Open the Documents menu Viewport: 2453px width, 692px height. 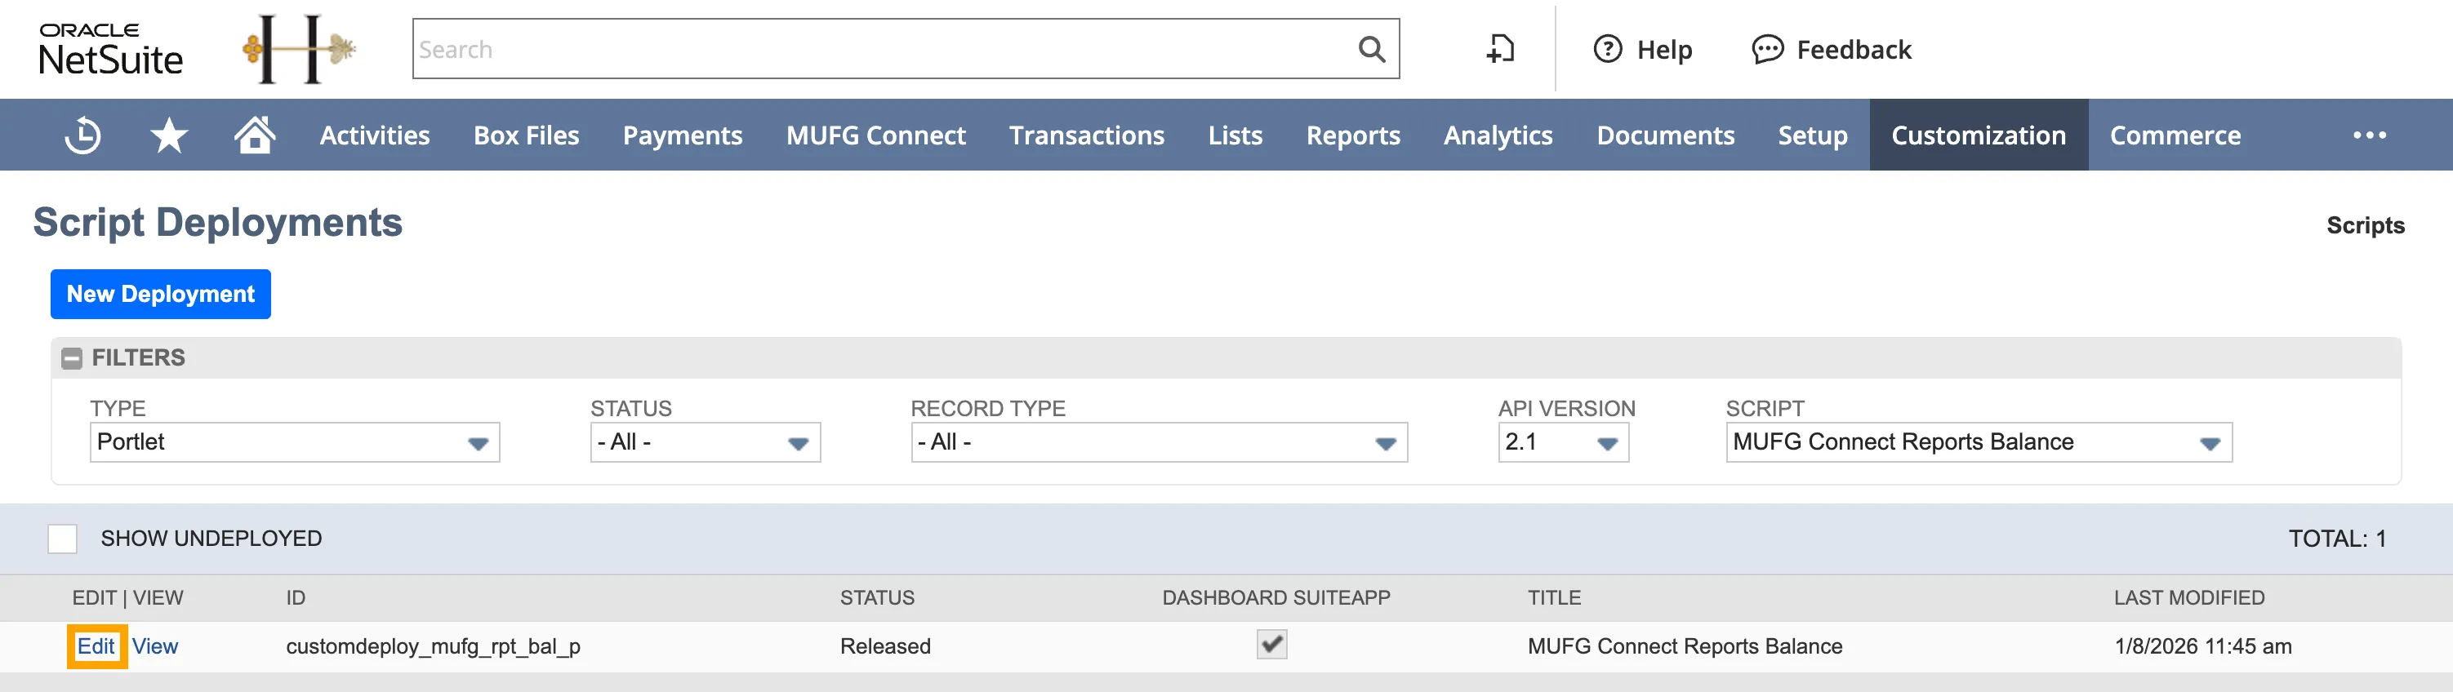[1666, 135]
